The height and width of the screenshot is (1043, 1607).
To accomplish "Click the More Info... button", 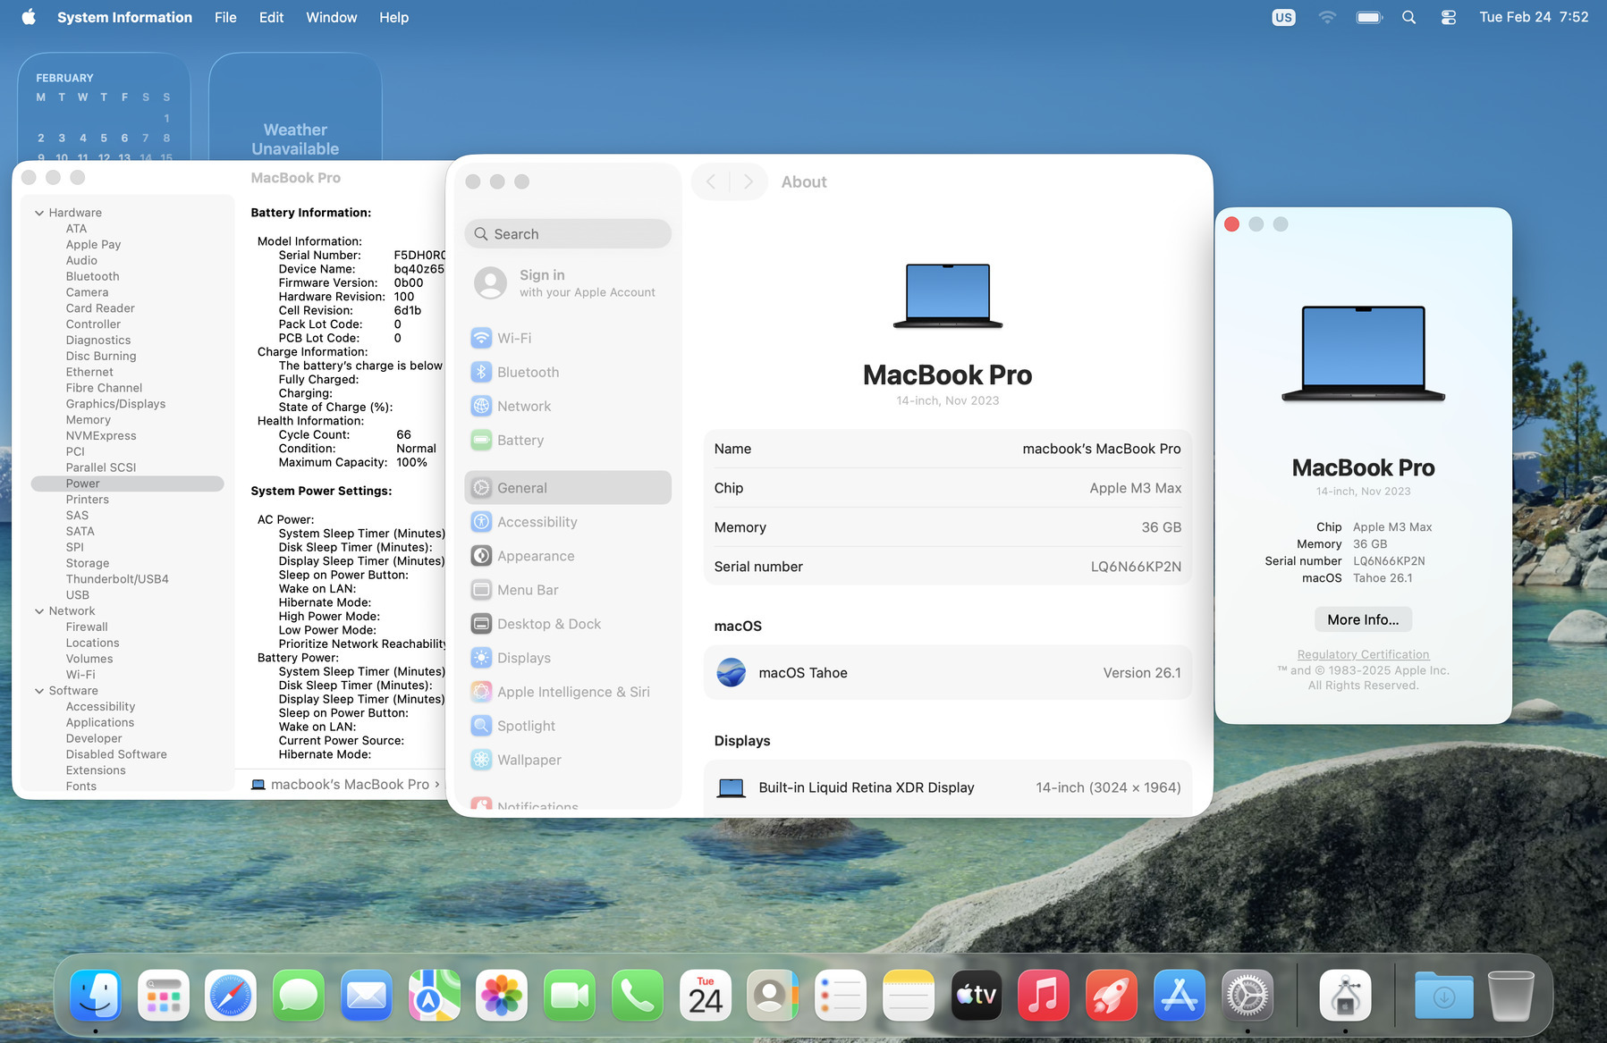I will point(1362,619).
